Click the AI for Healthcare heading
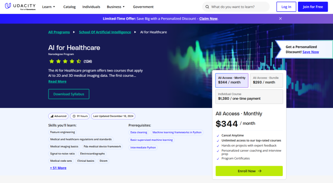The image size is (333, 183). pyautogui.click(x=74, y=48)
